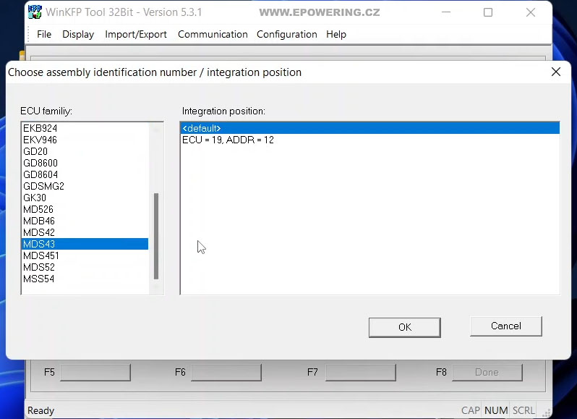
Task: Select EKV946 in ECU family list
Action: (x=85, y=140)
